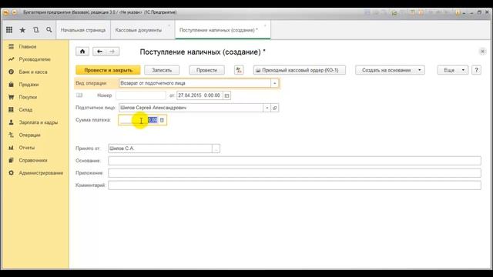The image size is (493, 277).
Task: Open Склад section
Action: click(x=25, y=109)
